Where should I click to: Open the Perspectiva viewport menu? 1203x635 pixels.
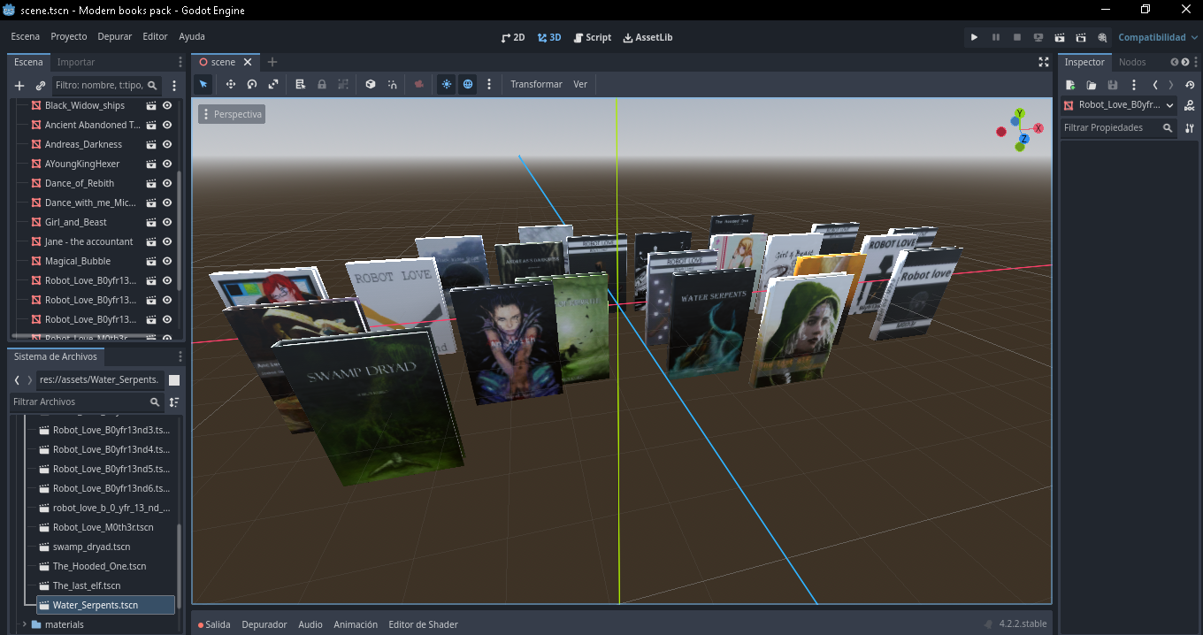click(x=232, y=115)
